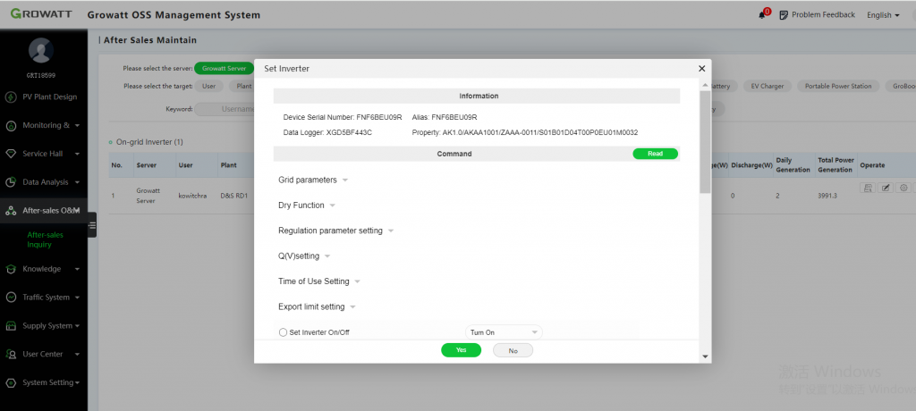The width and height of the screenshot is (916, 411).
Task: Click the Daily Generation column header
Action: coord(793,165)
